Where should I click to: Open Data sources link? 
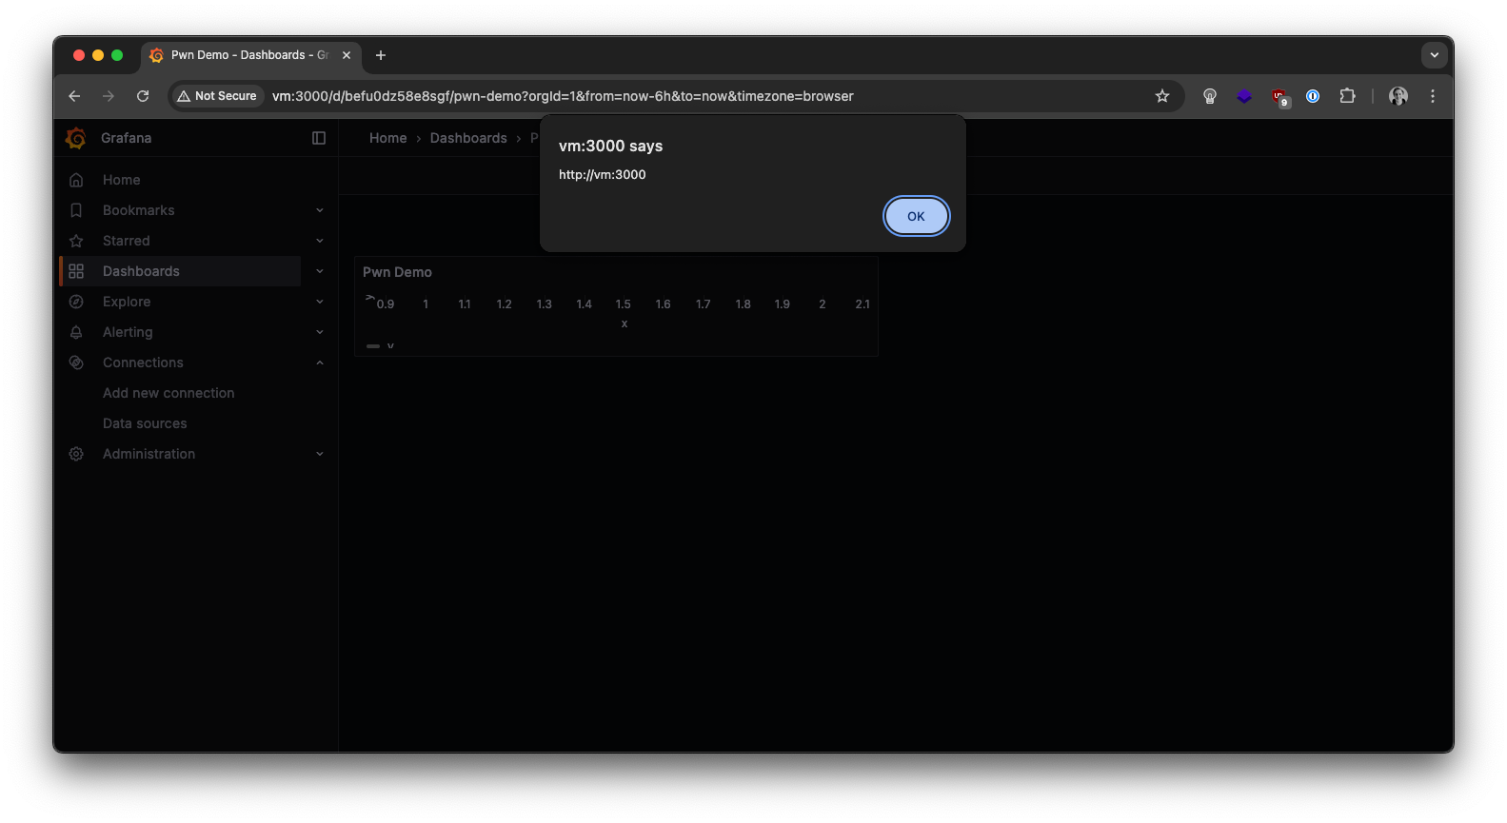point(145,423)
